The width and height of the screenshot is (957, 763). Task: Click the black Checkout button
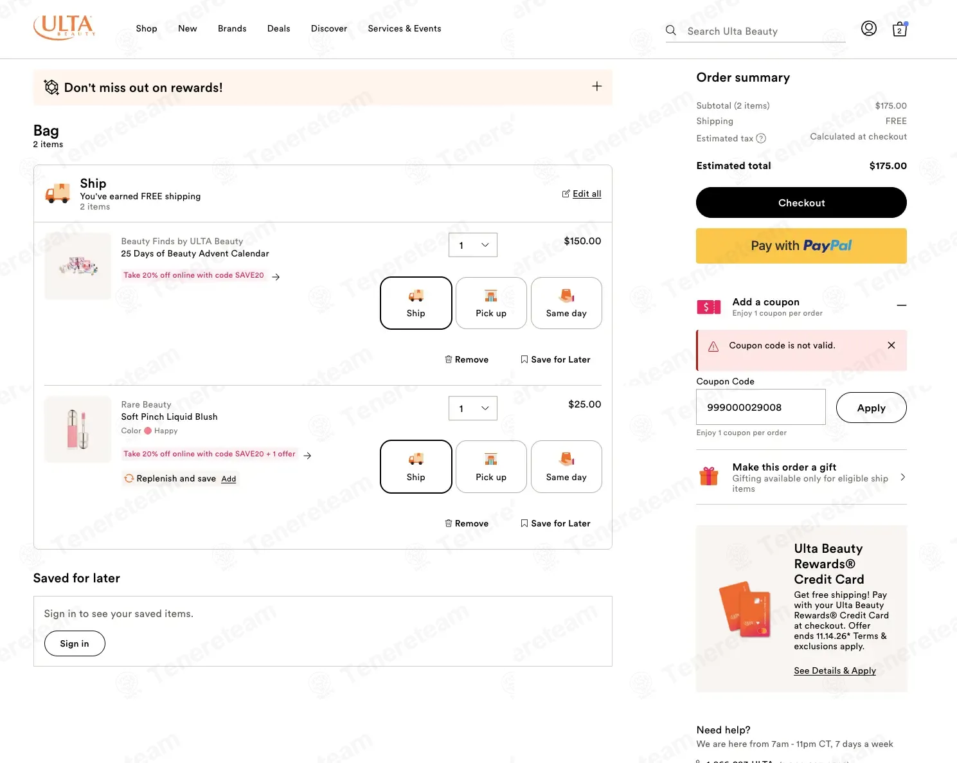(801, 202)
